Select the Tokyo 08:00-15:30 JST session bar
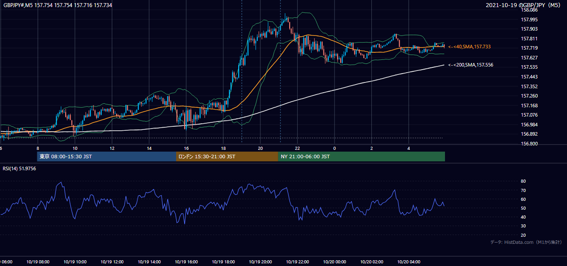Viewport: 567px width, 266px height. tap(106, 156)
